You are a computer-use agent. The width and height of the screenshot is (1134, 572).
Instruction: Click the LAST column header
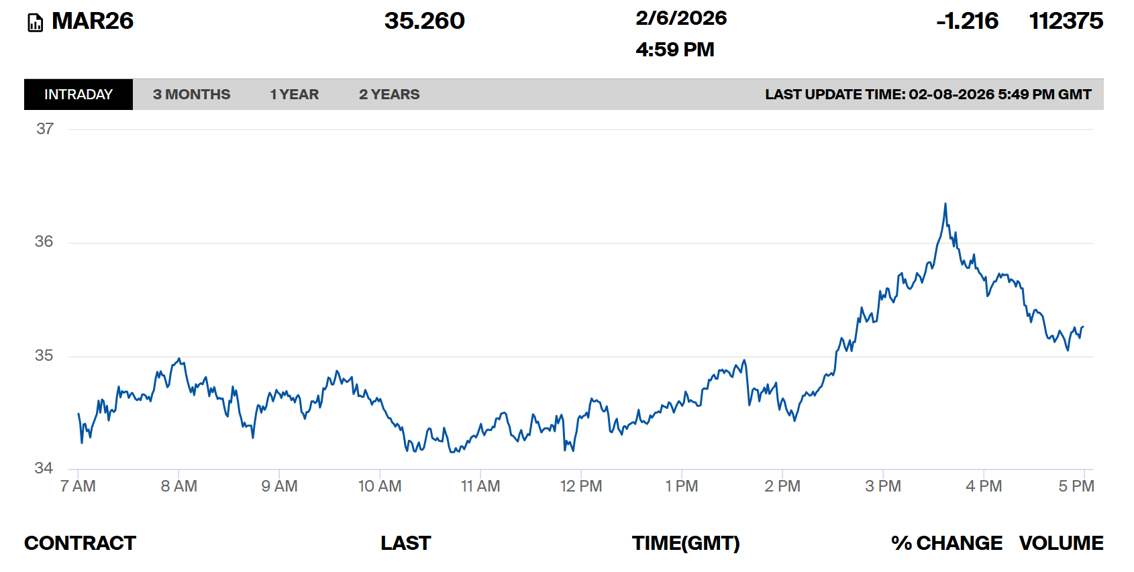405,543
